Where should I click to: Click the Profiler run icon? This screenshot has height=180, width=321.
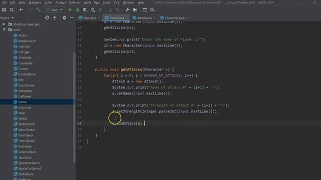click(x=93, y=10)
